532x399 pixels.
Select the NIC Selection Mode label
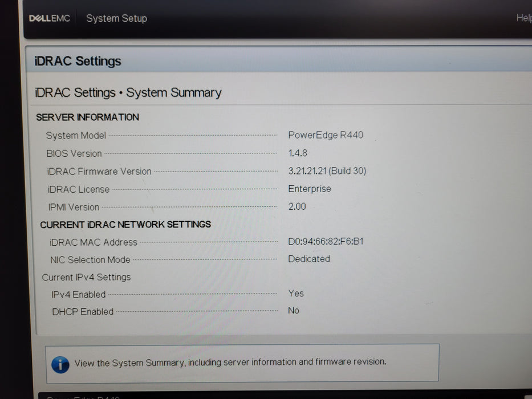[90, 260]
